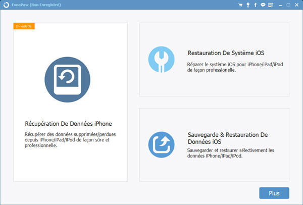
Task: Maximize the FonePaw window
Action: pos(288,5)
